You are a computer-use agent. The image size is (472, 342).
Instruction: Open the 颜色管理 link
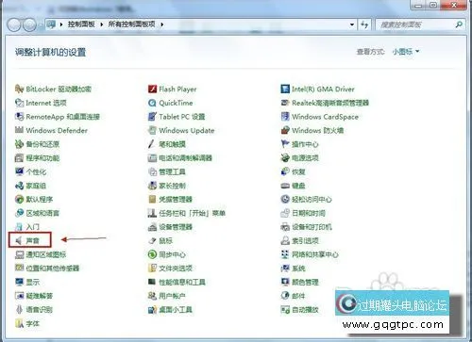click(305, 282)
